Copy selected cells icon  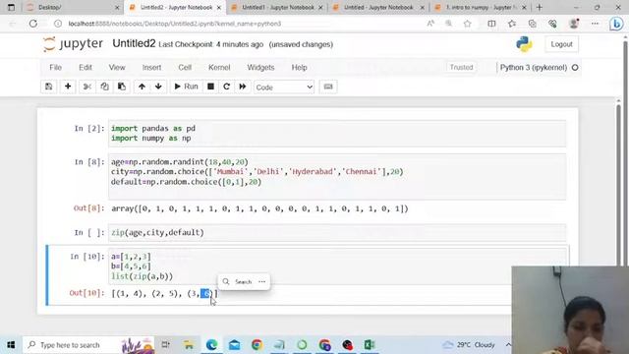coord(104,87)
